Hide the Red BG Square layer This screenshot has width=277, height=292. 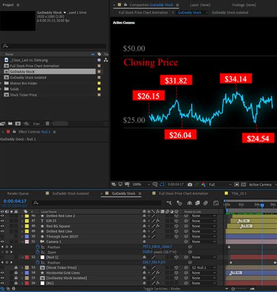click(2, 226)
